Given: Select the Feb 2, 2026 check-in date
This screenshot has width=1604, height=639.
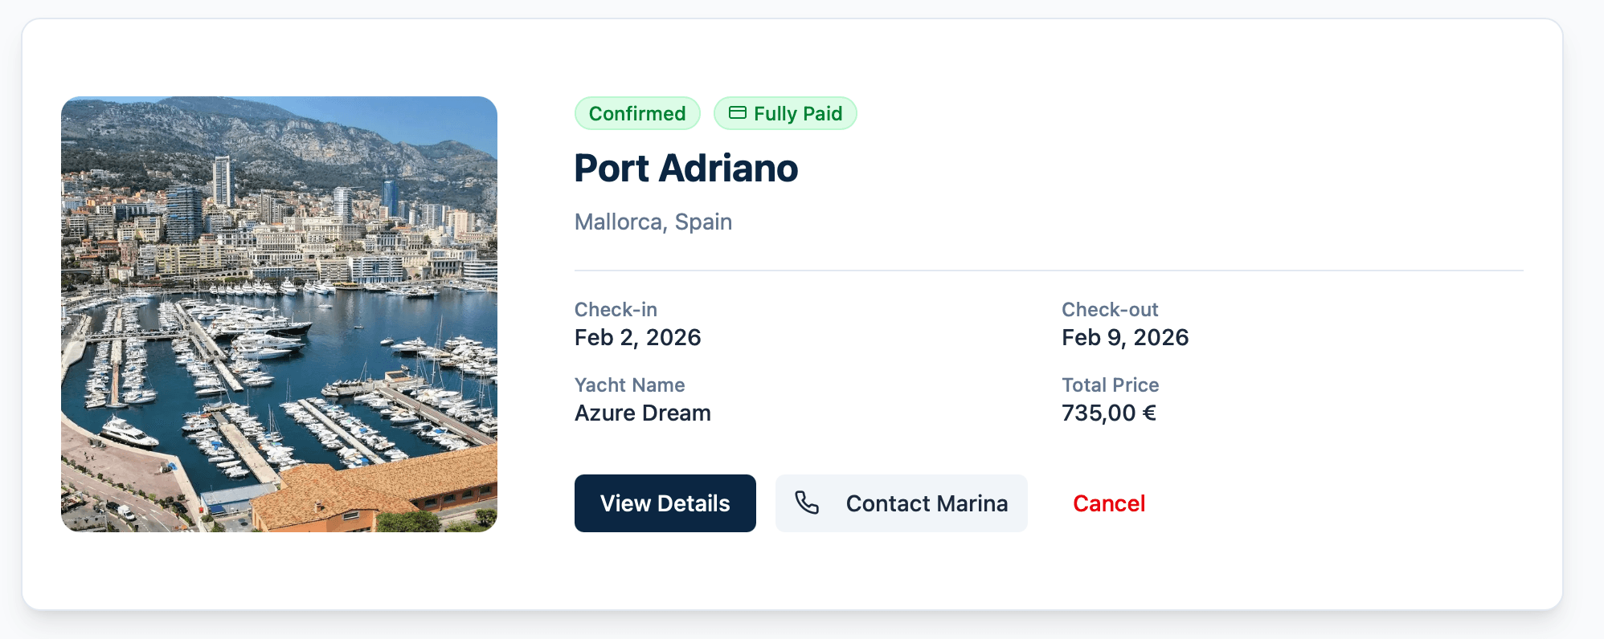Looking at the screenshot, I should pos(637,337).
